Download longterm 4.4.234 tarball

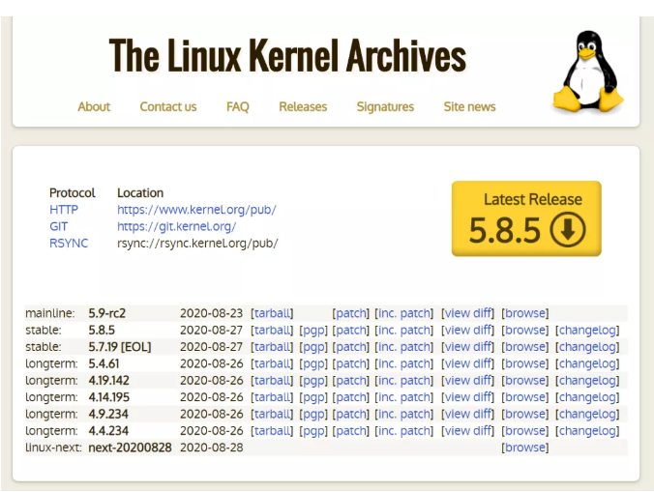click(x=272, y=431)
